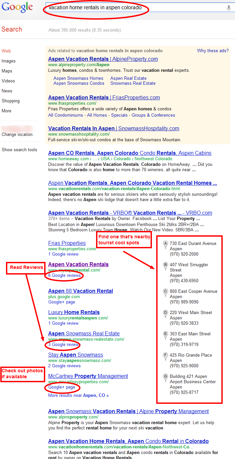Open the 1 Google review link under Frias Properties
This screenshot has height=459, width=235.
(x=63, y=254)
